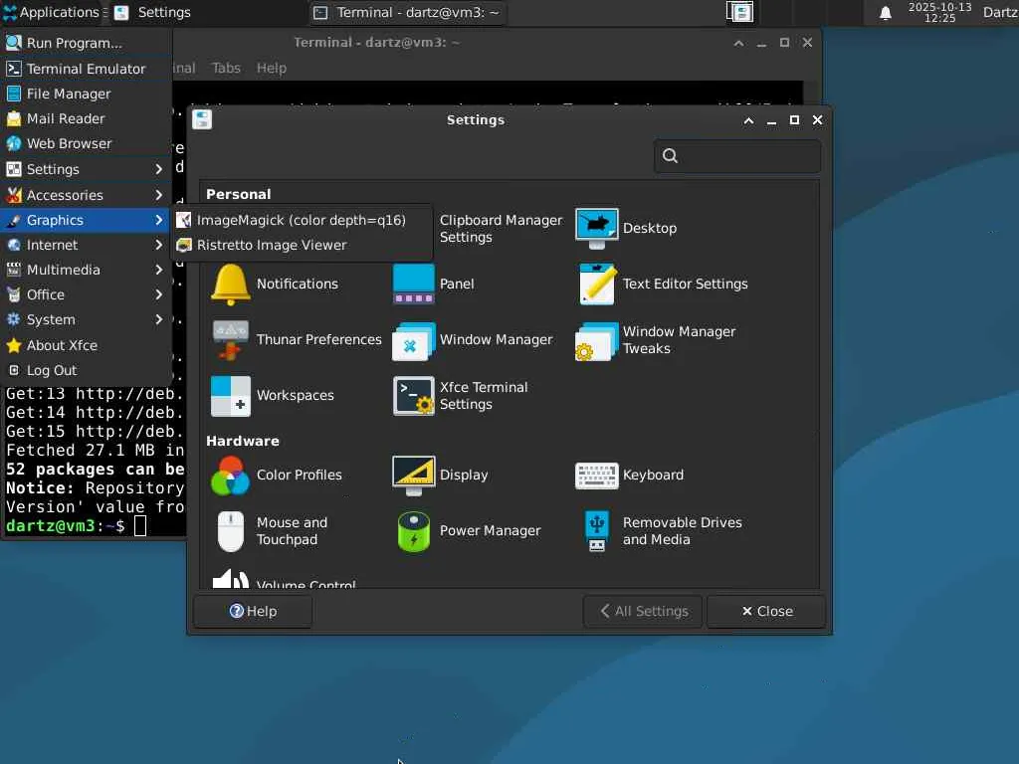Open Power Manager battery icon

tap(413, 531)
